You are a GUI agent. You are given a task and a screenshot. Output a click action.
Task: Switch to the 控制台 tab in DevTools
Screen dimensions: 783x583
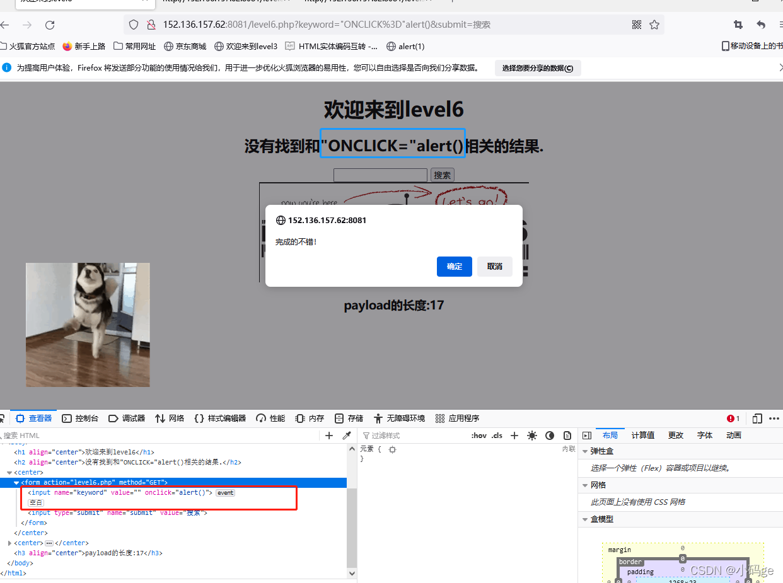[x=79, y=418]
